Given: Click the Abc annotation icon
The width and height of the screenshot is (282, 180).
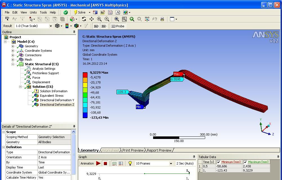Looking at the screenshot, I should click(103, 12).
